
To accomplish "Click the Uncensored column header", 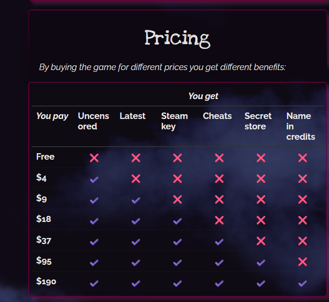I will click(x=94, y=121).
